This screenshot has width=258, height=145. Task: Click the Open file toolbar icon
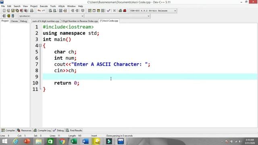(8, 11)
